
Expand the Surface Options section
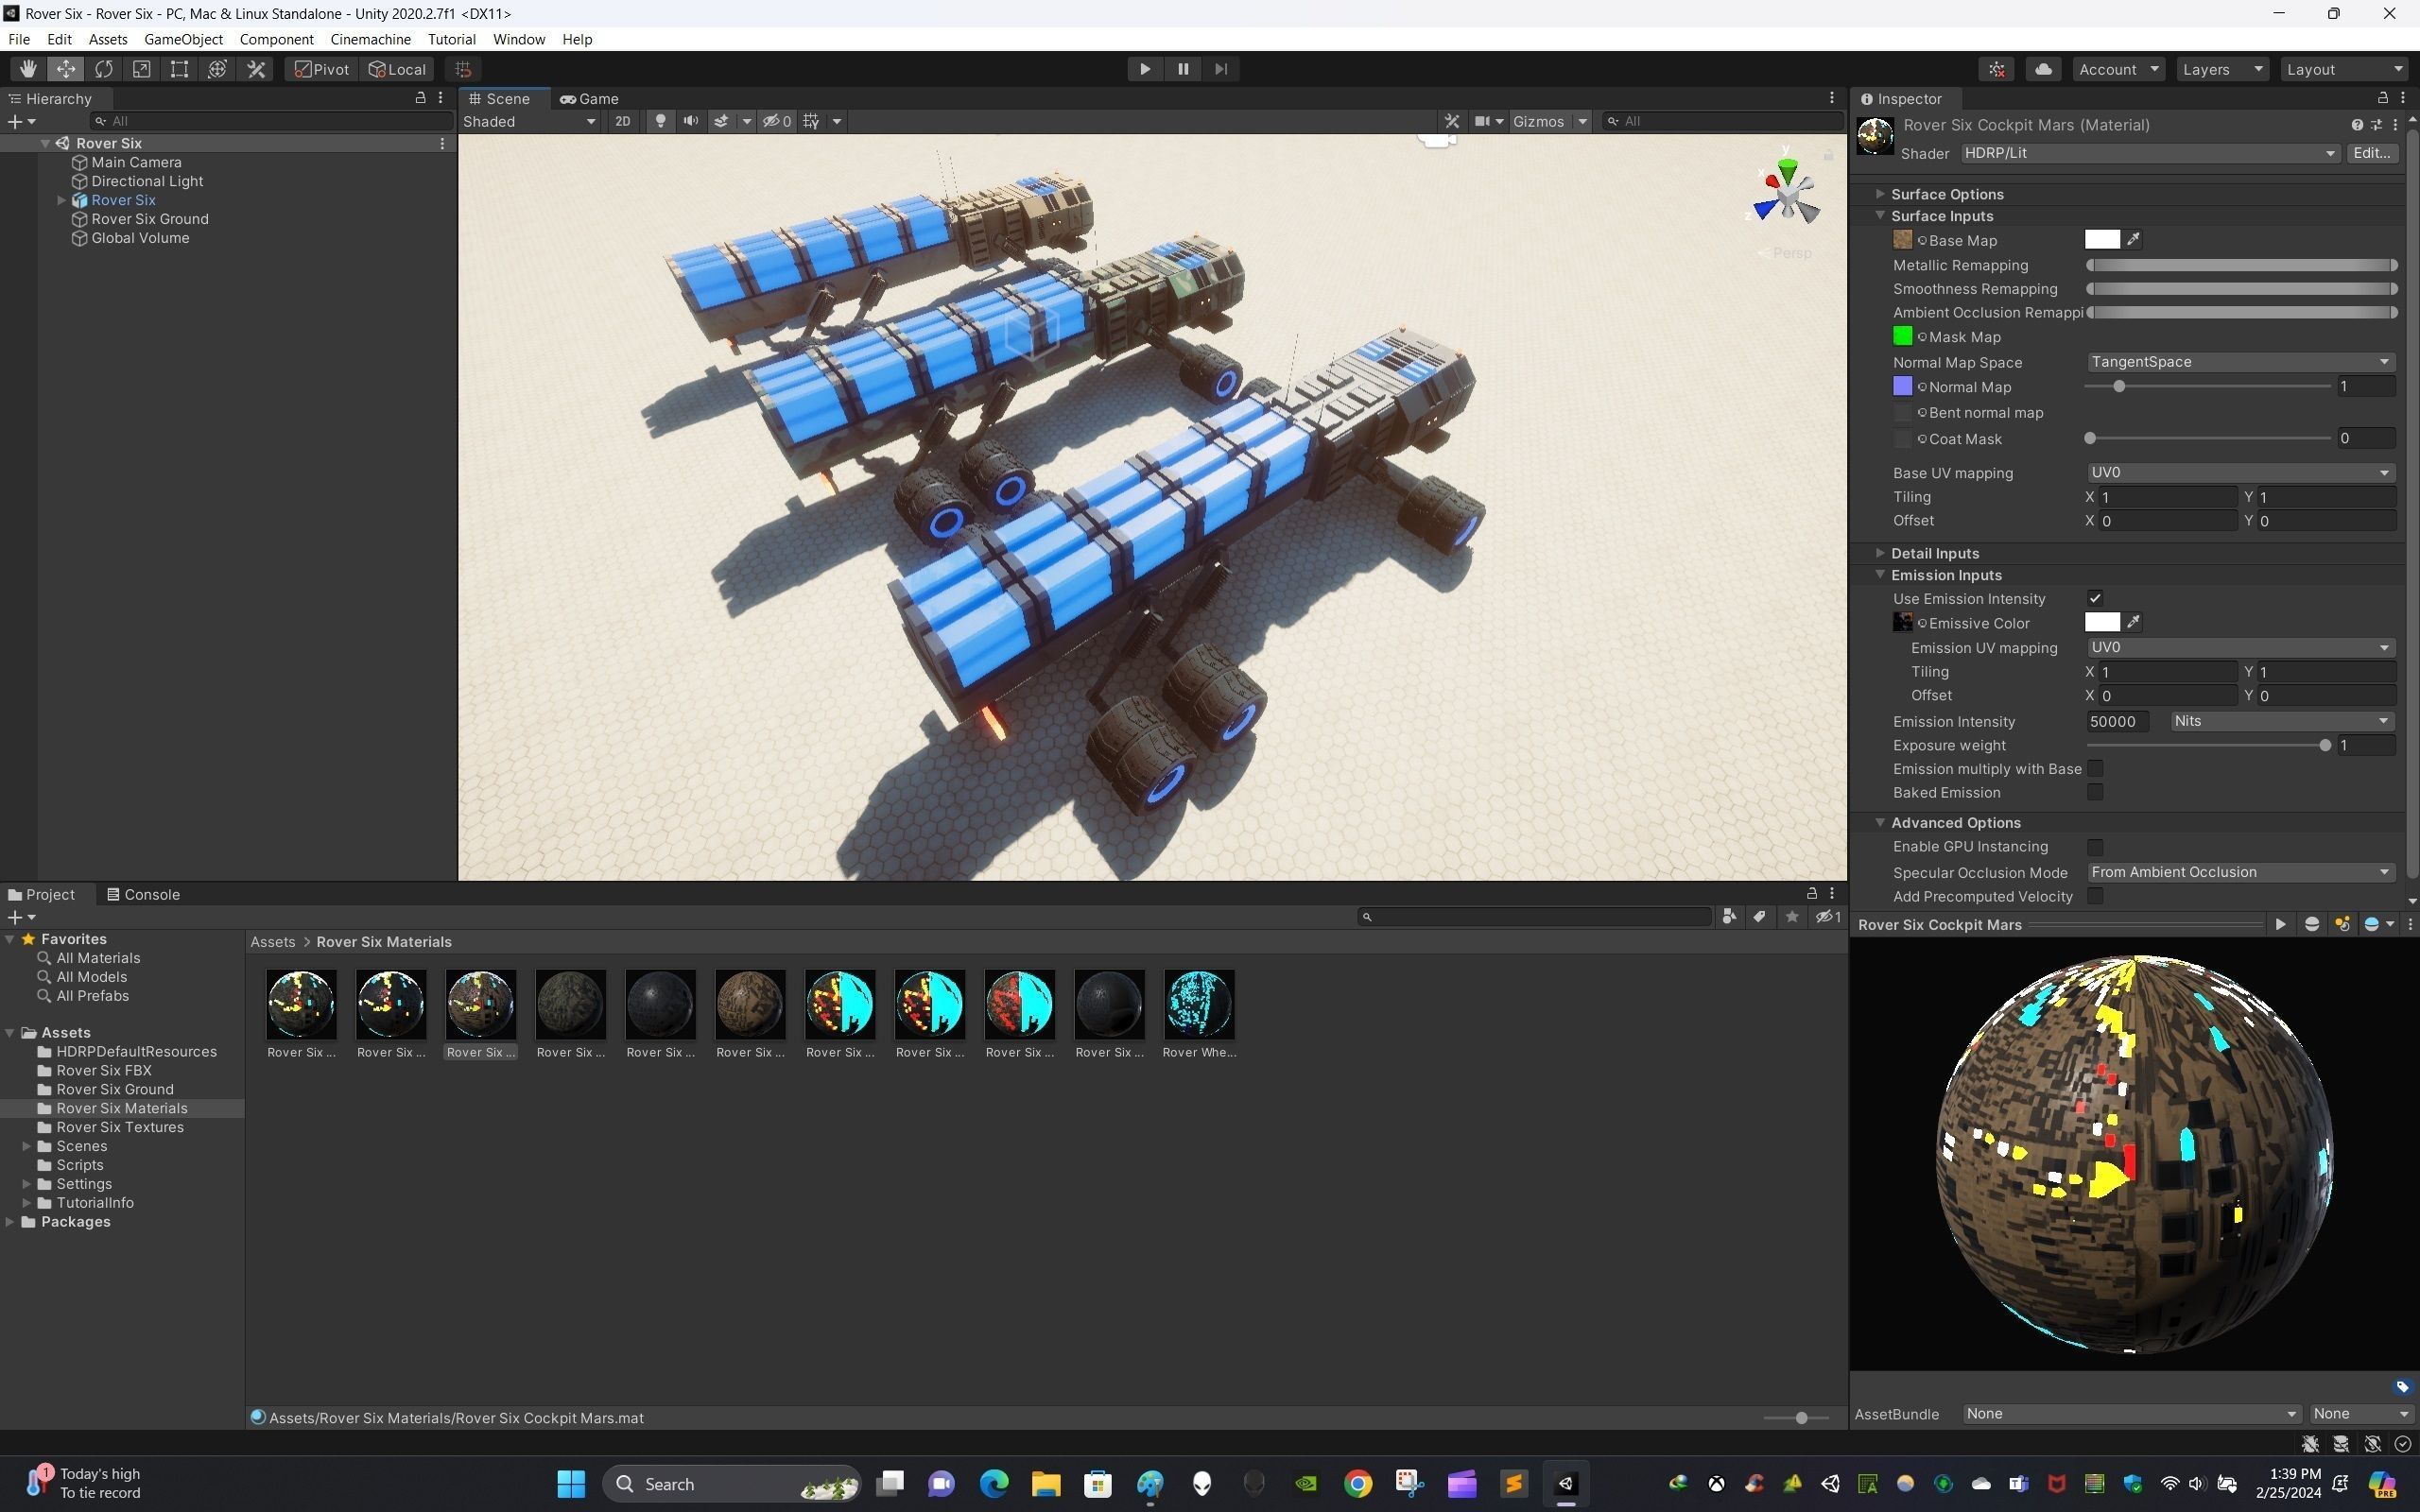(1880, 194)
